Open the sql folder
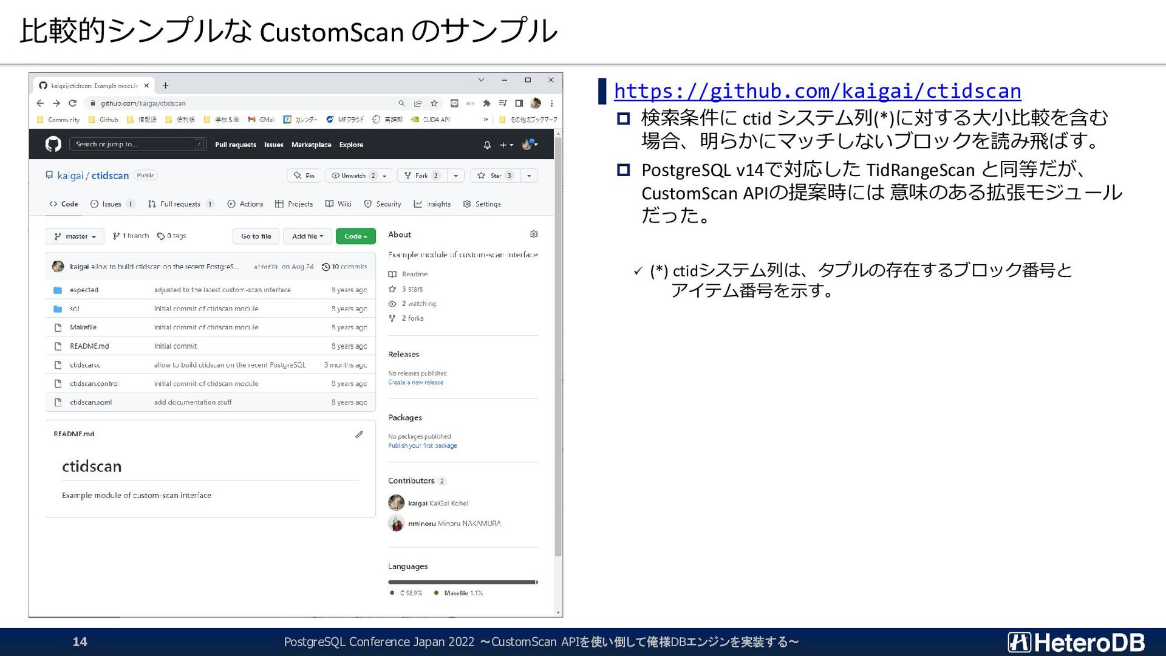The image size is (1166, 656). click(74, 309)
